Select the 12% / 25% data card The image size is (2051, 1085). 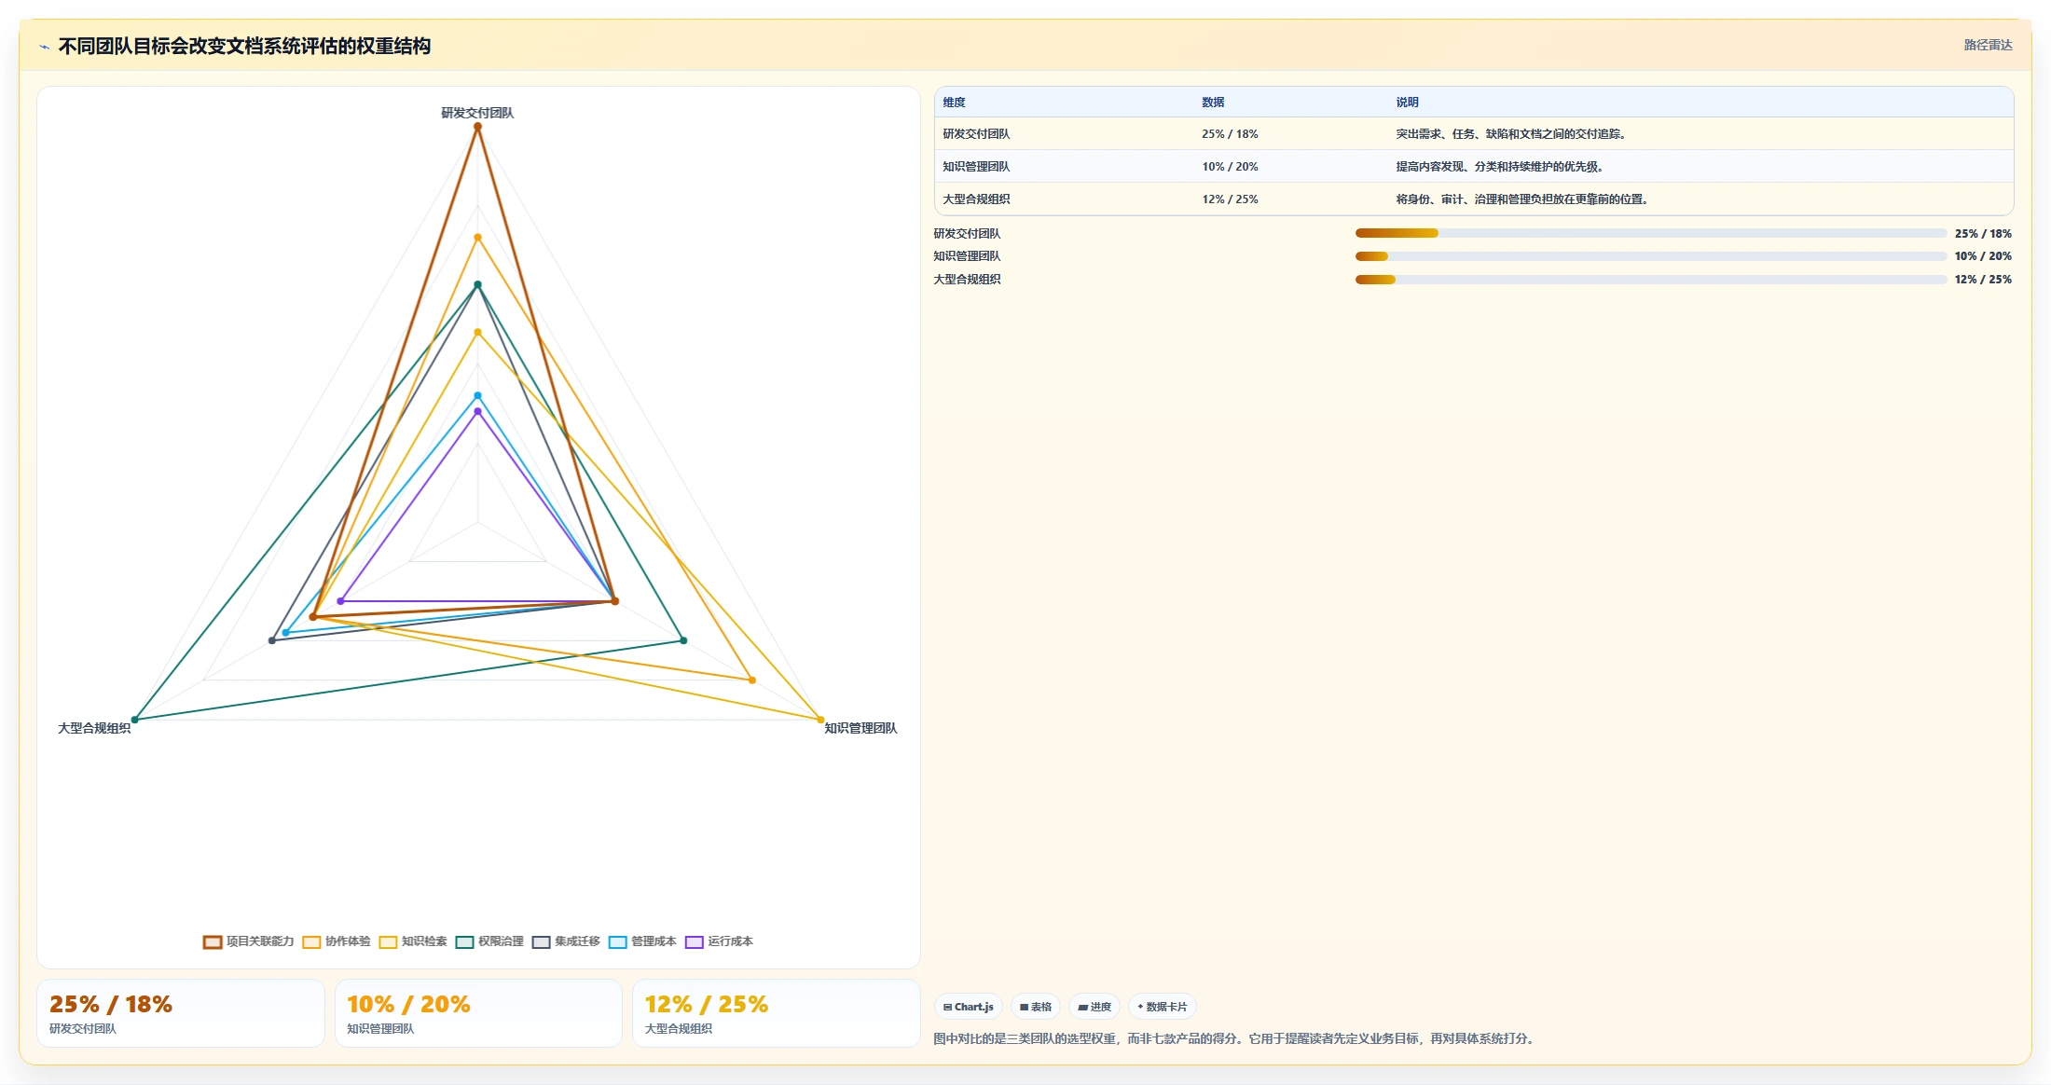pos(777,1013)
